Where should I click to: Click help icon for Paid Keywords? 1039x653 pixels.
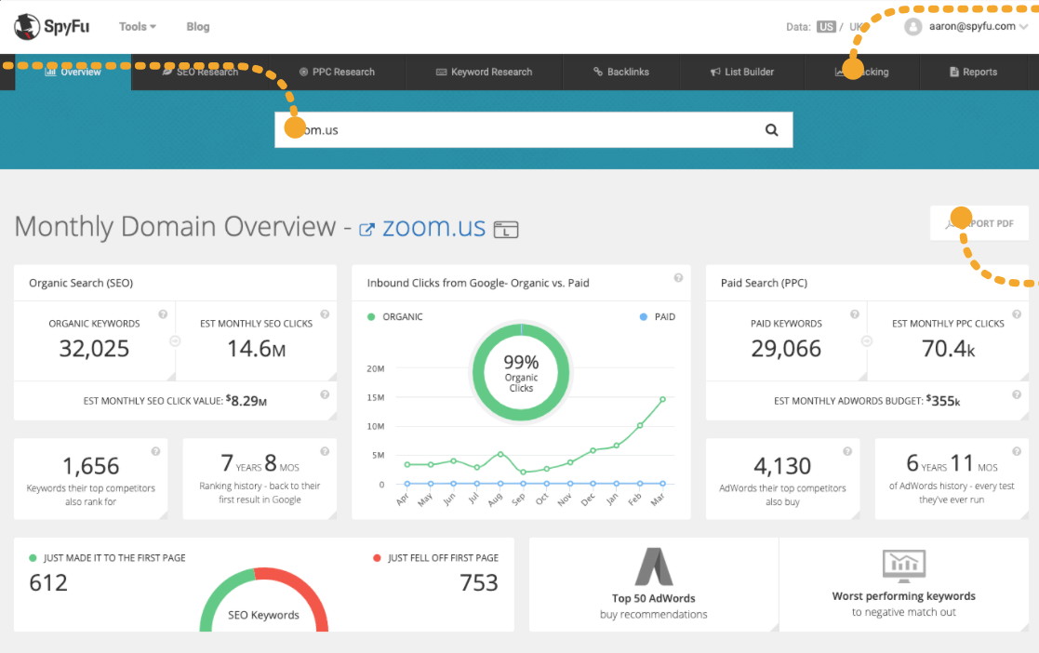click(855, 314)
